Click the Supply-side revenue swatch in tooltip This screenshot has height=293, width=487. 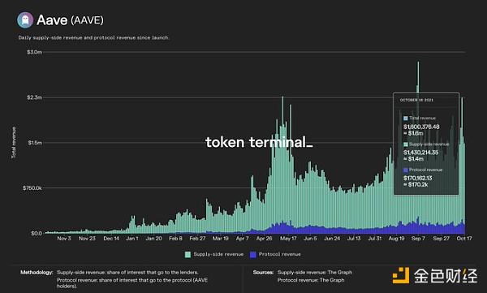pos(405,144)
